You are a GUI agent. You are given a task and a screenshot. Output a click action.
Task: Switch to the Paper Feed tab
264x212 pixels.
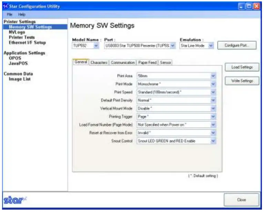[148, 62]
